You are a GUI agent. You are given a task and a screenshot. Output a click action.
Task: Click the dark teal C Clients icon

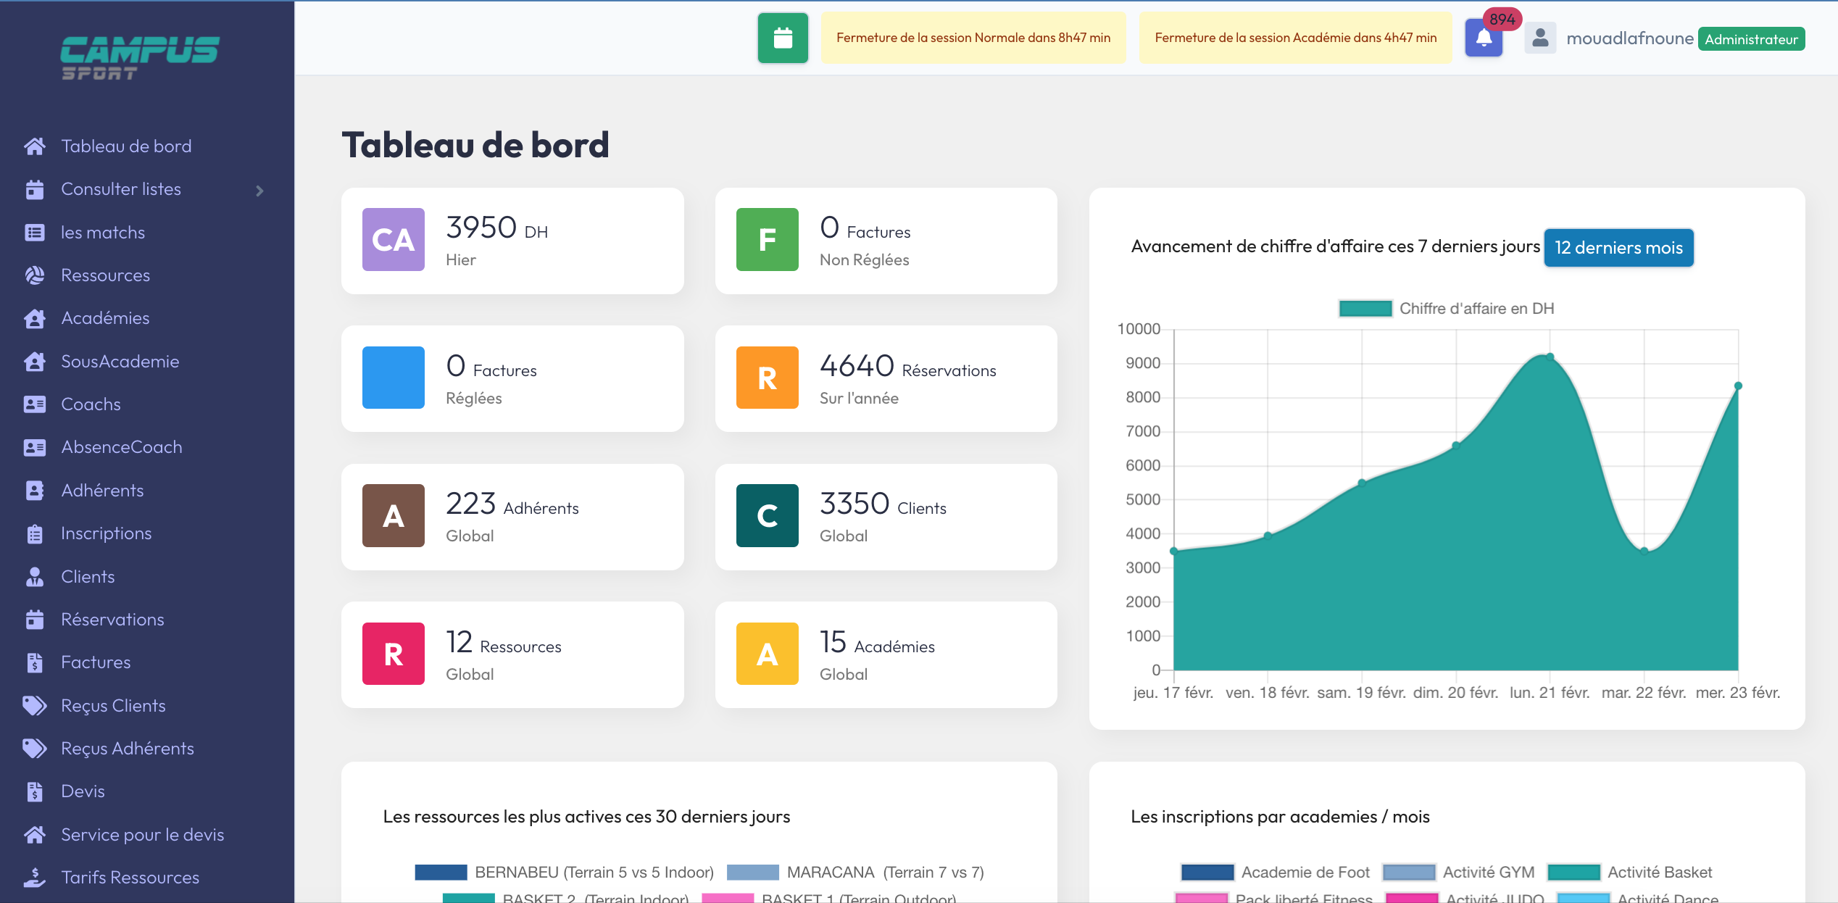(x=767, y=515)
